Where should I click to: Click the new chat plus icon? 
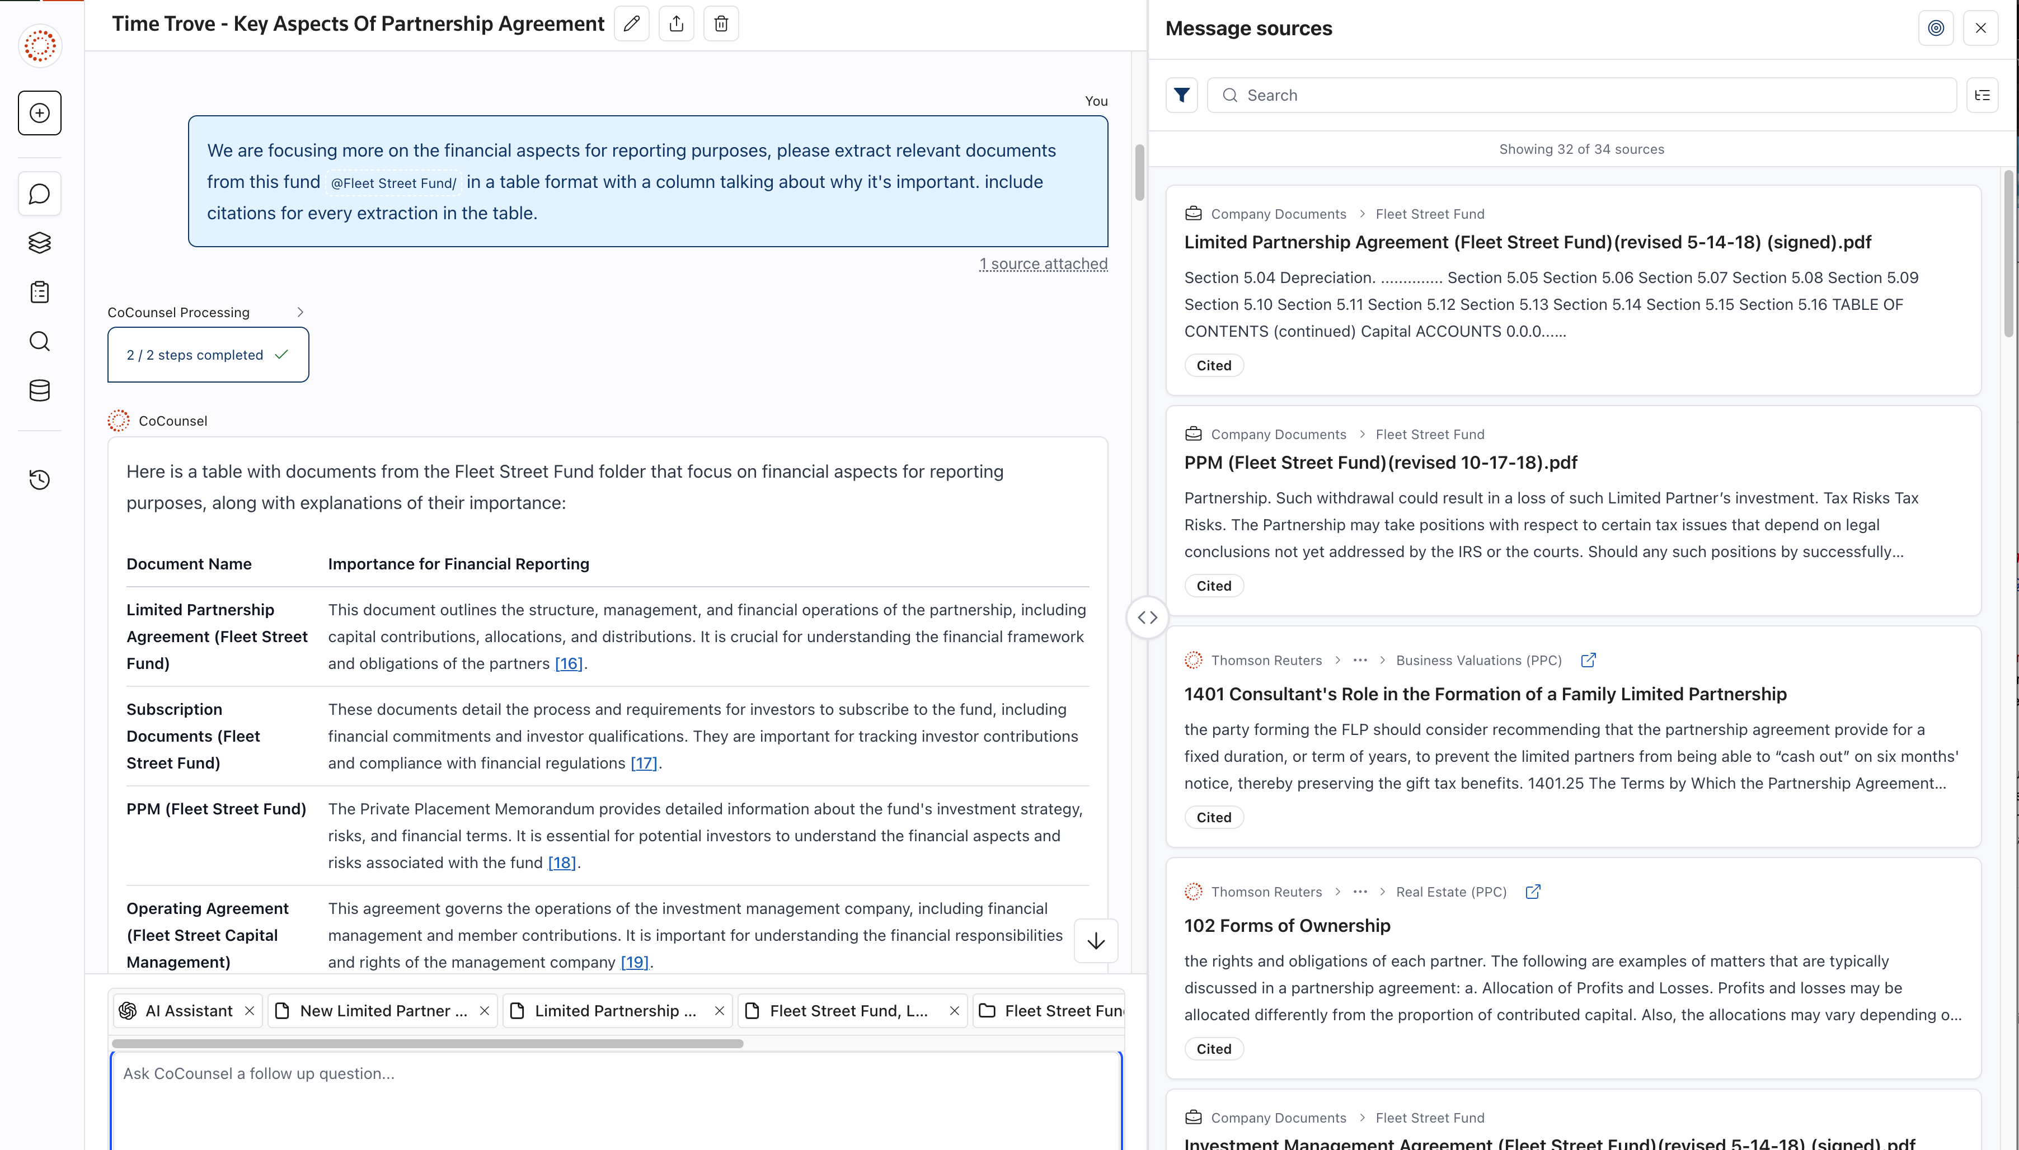point(40,113)
